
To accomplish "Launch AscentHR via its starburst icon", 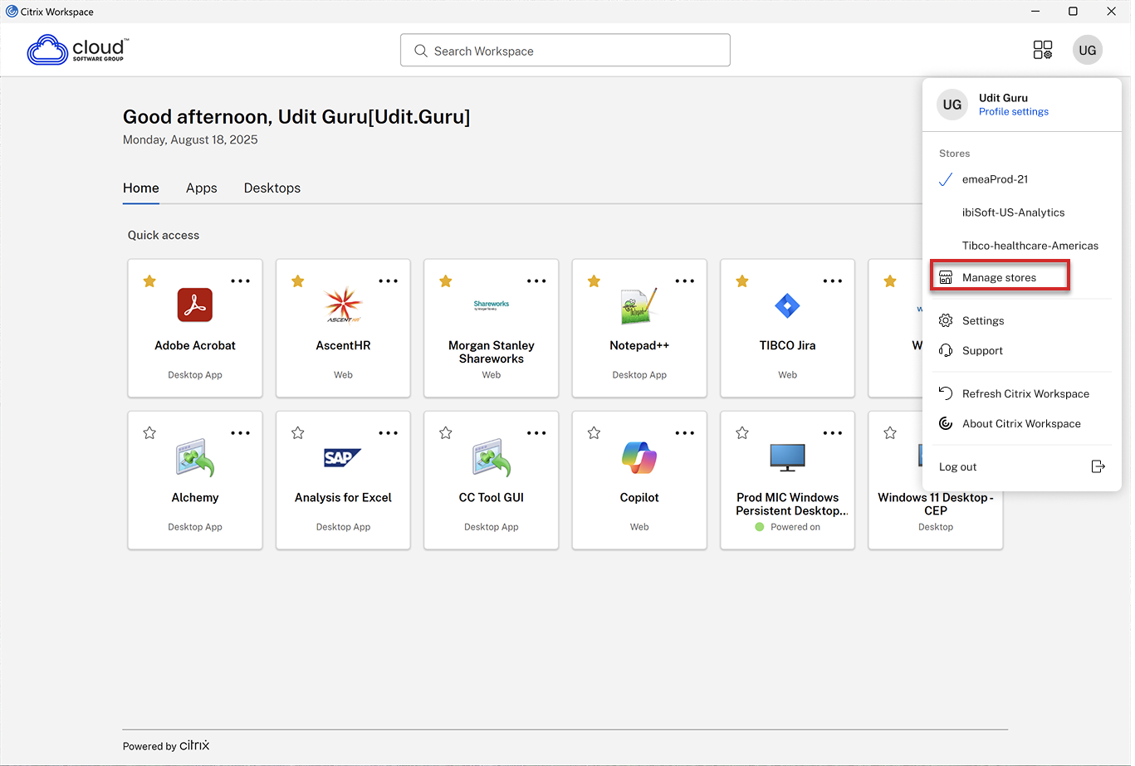I will point(343,305).
